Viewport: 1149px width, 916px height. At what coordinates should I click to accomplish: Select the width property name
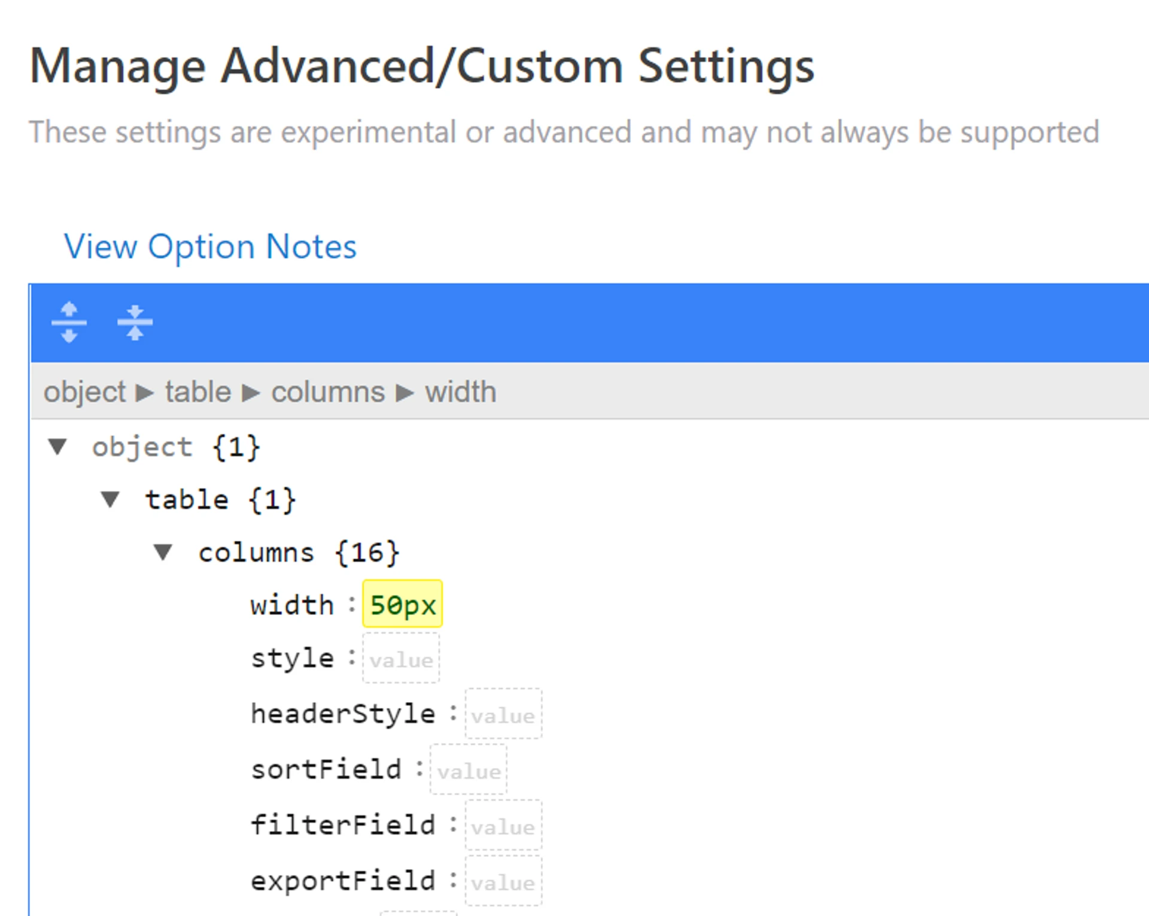click(x=292, y=605)
